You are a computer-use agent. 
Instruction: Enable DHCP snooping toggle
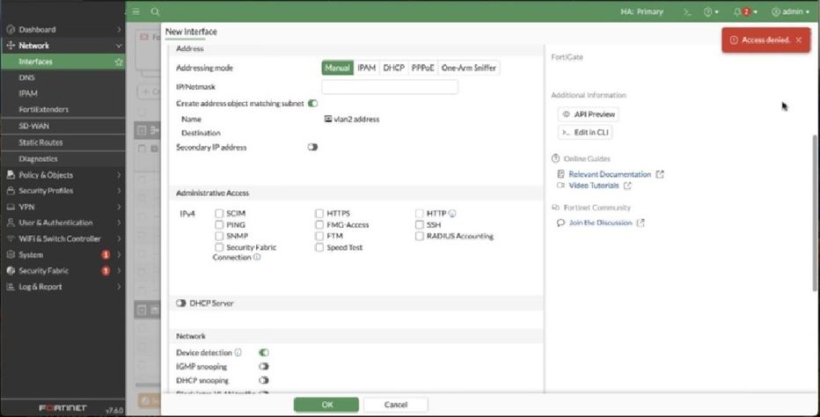click(x=264, y=380)
